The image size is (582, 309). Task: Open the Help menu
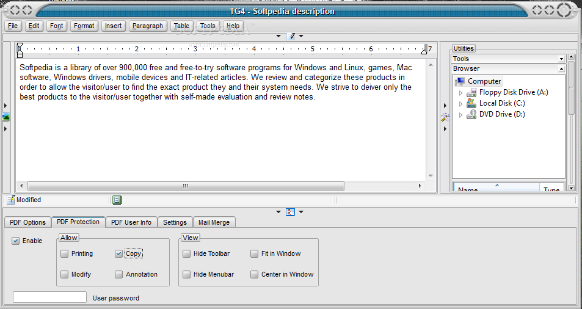(233, 26)
